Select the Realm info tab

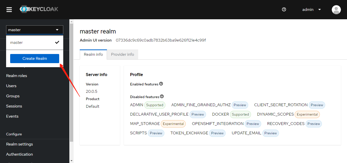(x=93, y=55)
